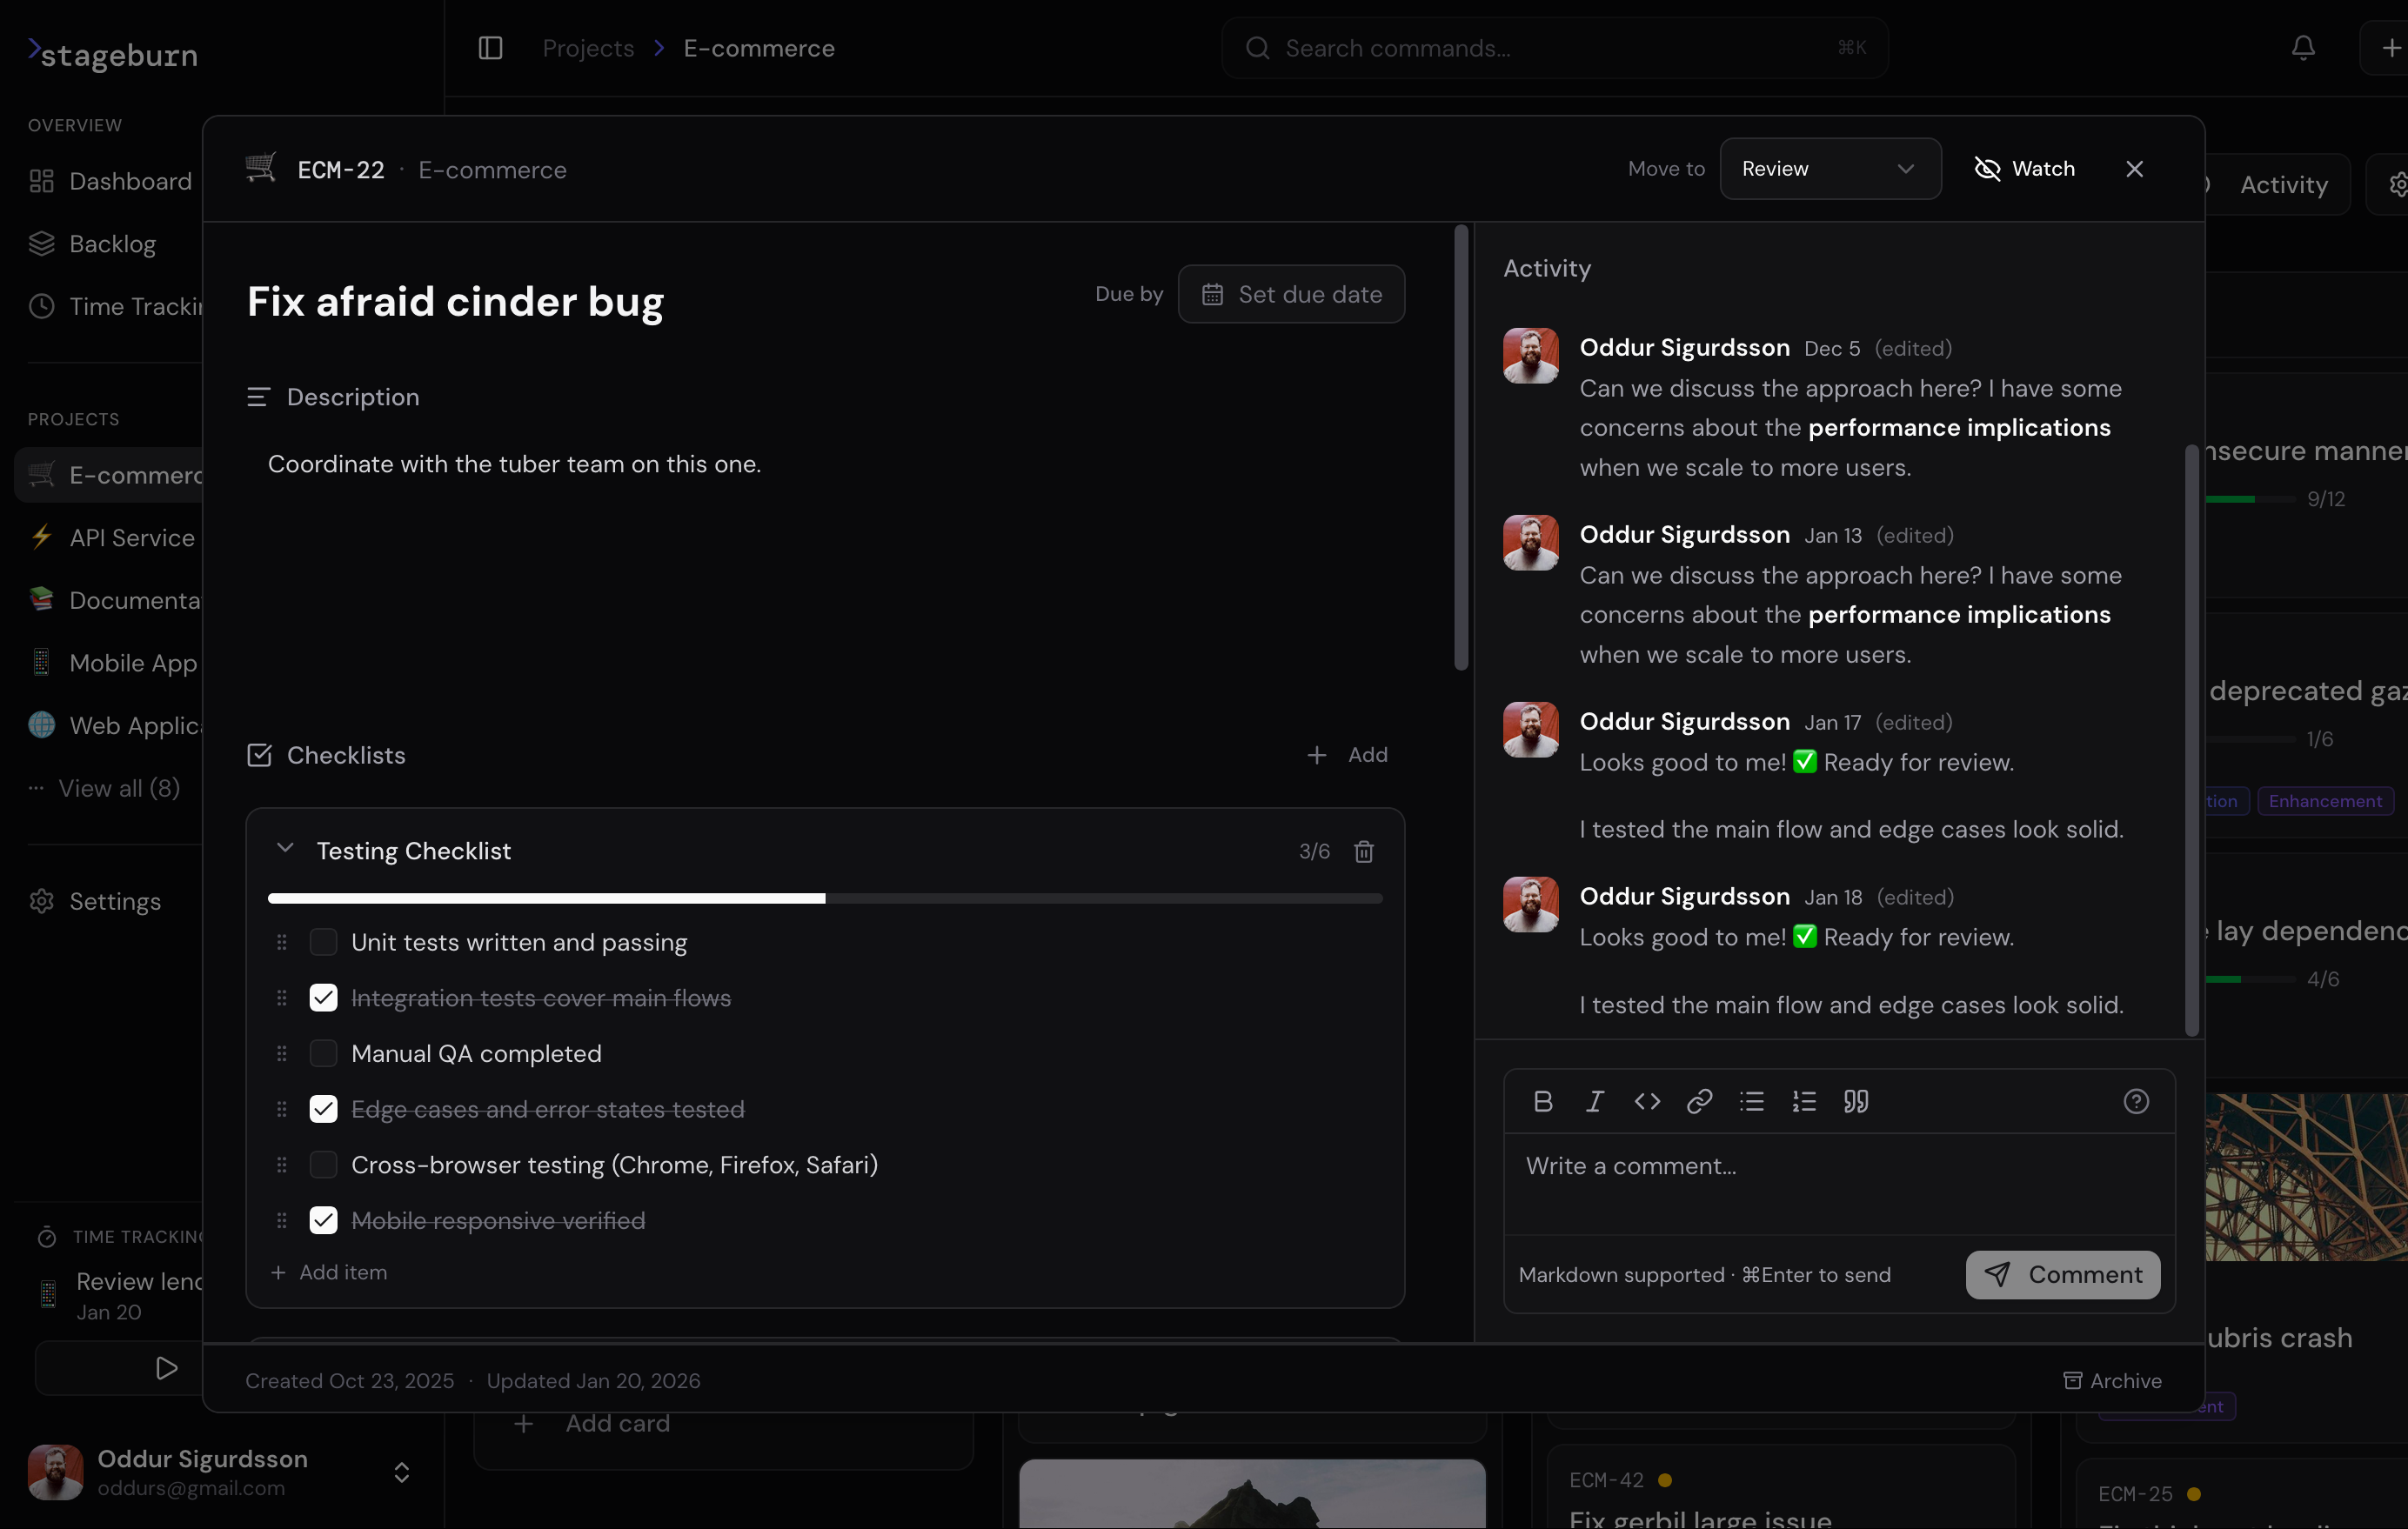Delete Testing Checklist with trash icon
This screenshot has height=1529, width=2408.
[x=1364, y=851]
